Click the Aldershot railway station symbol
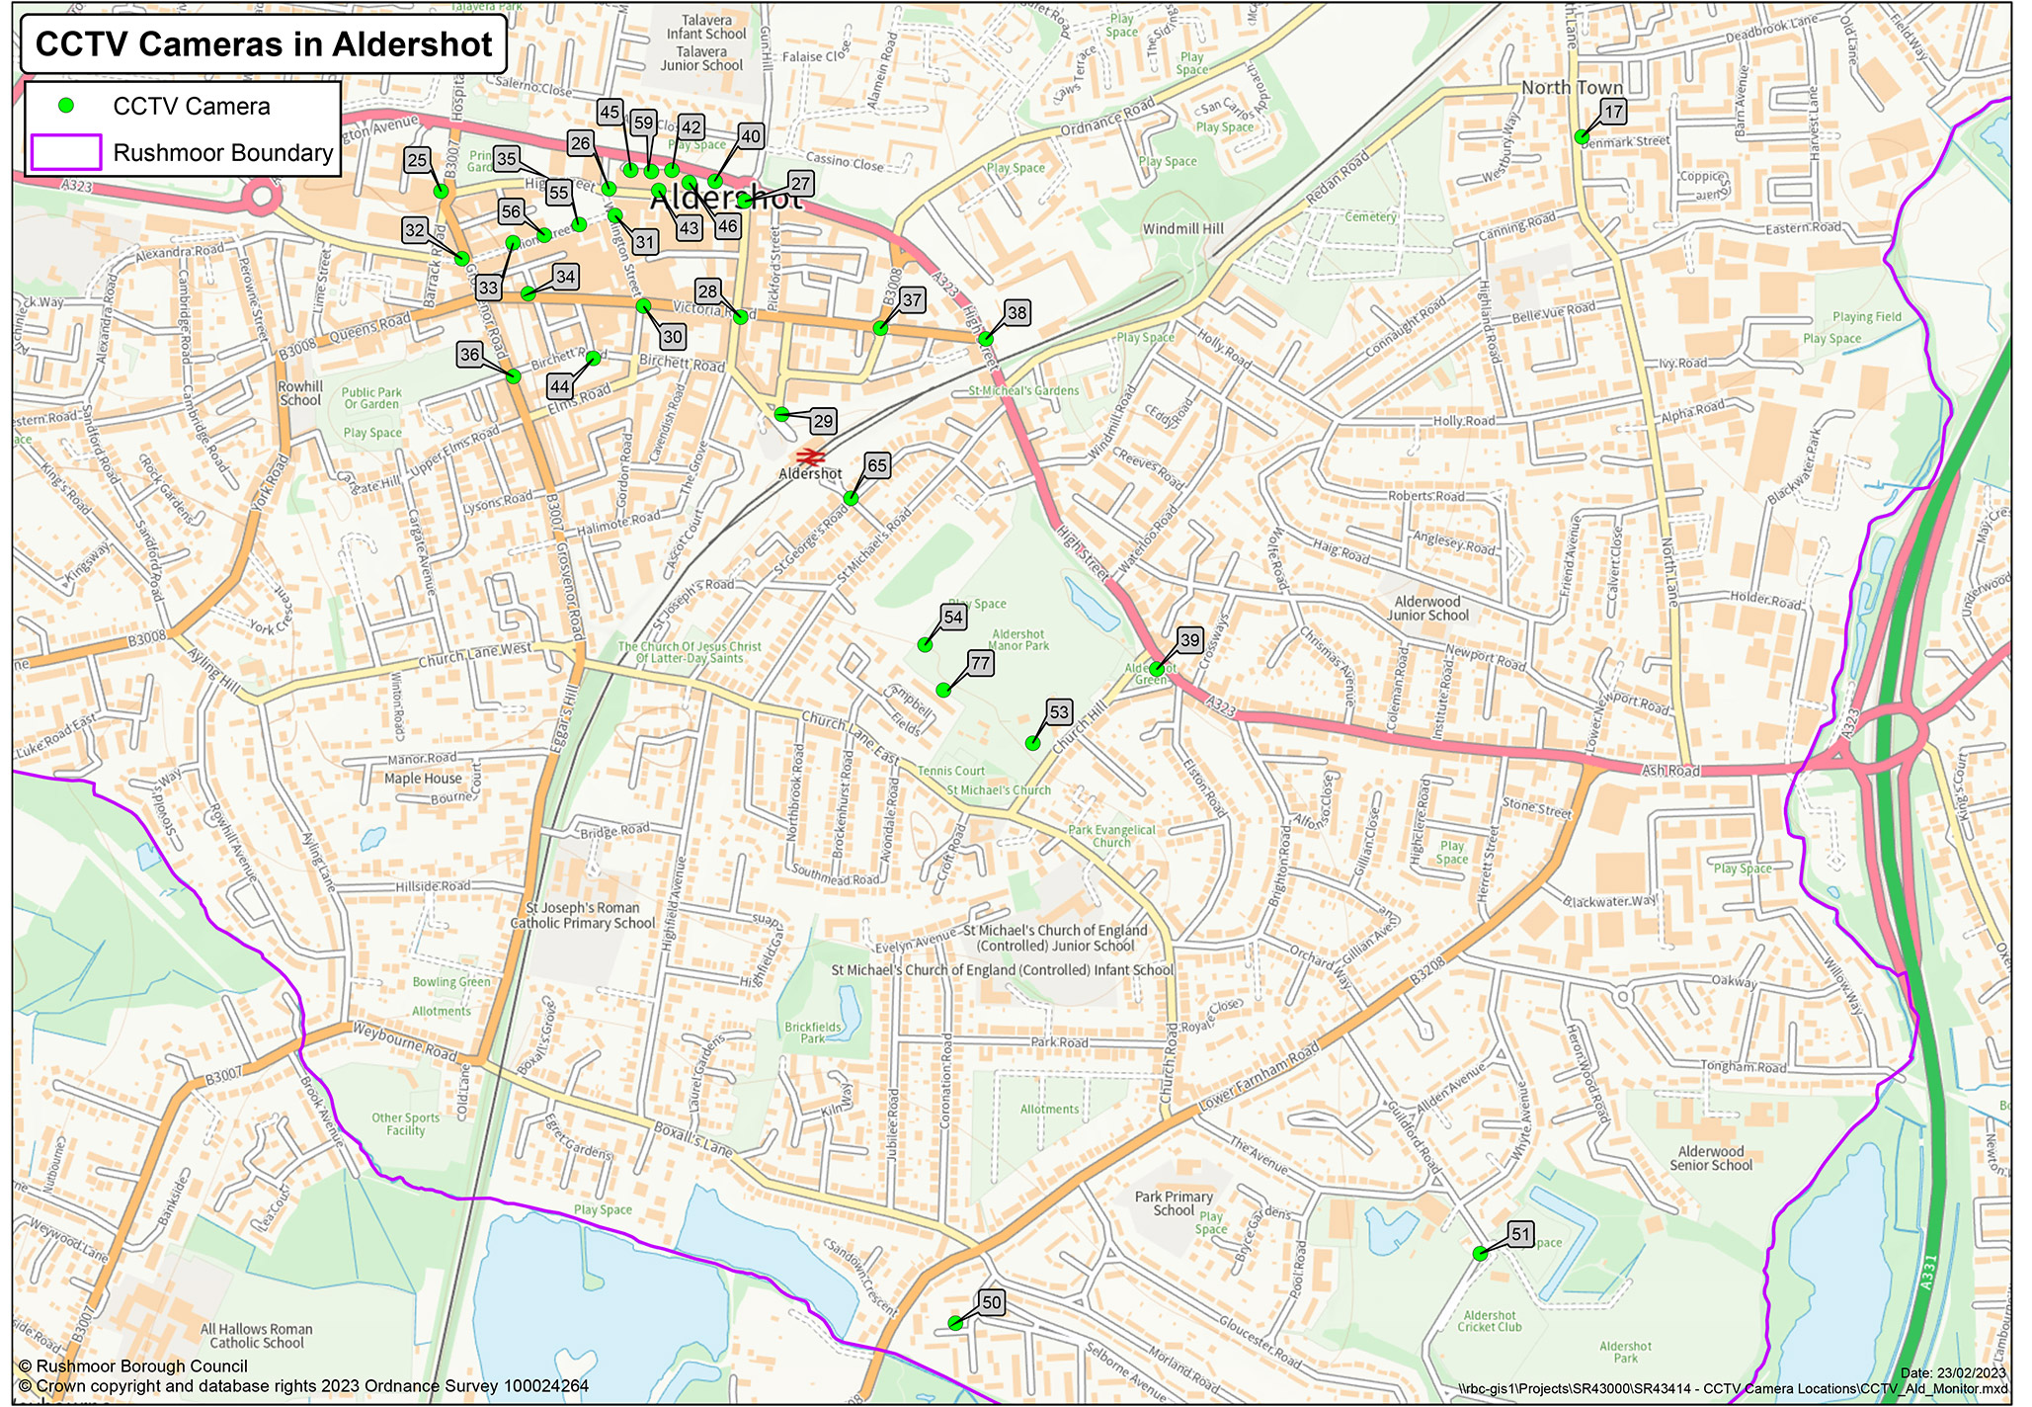Screen dimensions: 2032x1407 pos(810,456)
